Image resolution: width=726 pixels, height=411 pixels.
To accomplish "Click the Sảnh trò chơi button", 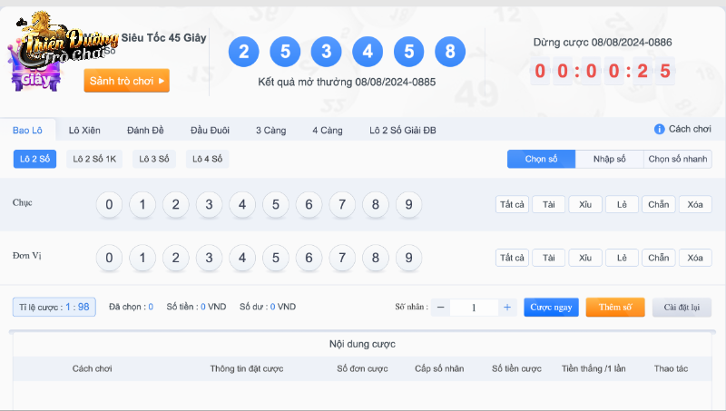I will point(127,81).
